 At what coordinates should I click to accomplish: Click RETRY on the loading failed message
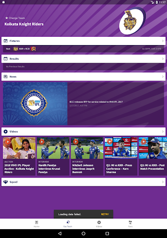105,214
